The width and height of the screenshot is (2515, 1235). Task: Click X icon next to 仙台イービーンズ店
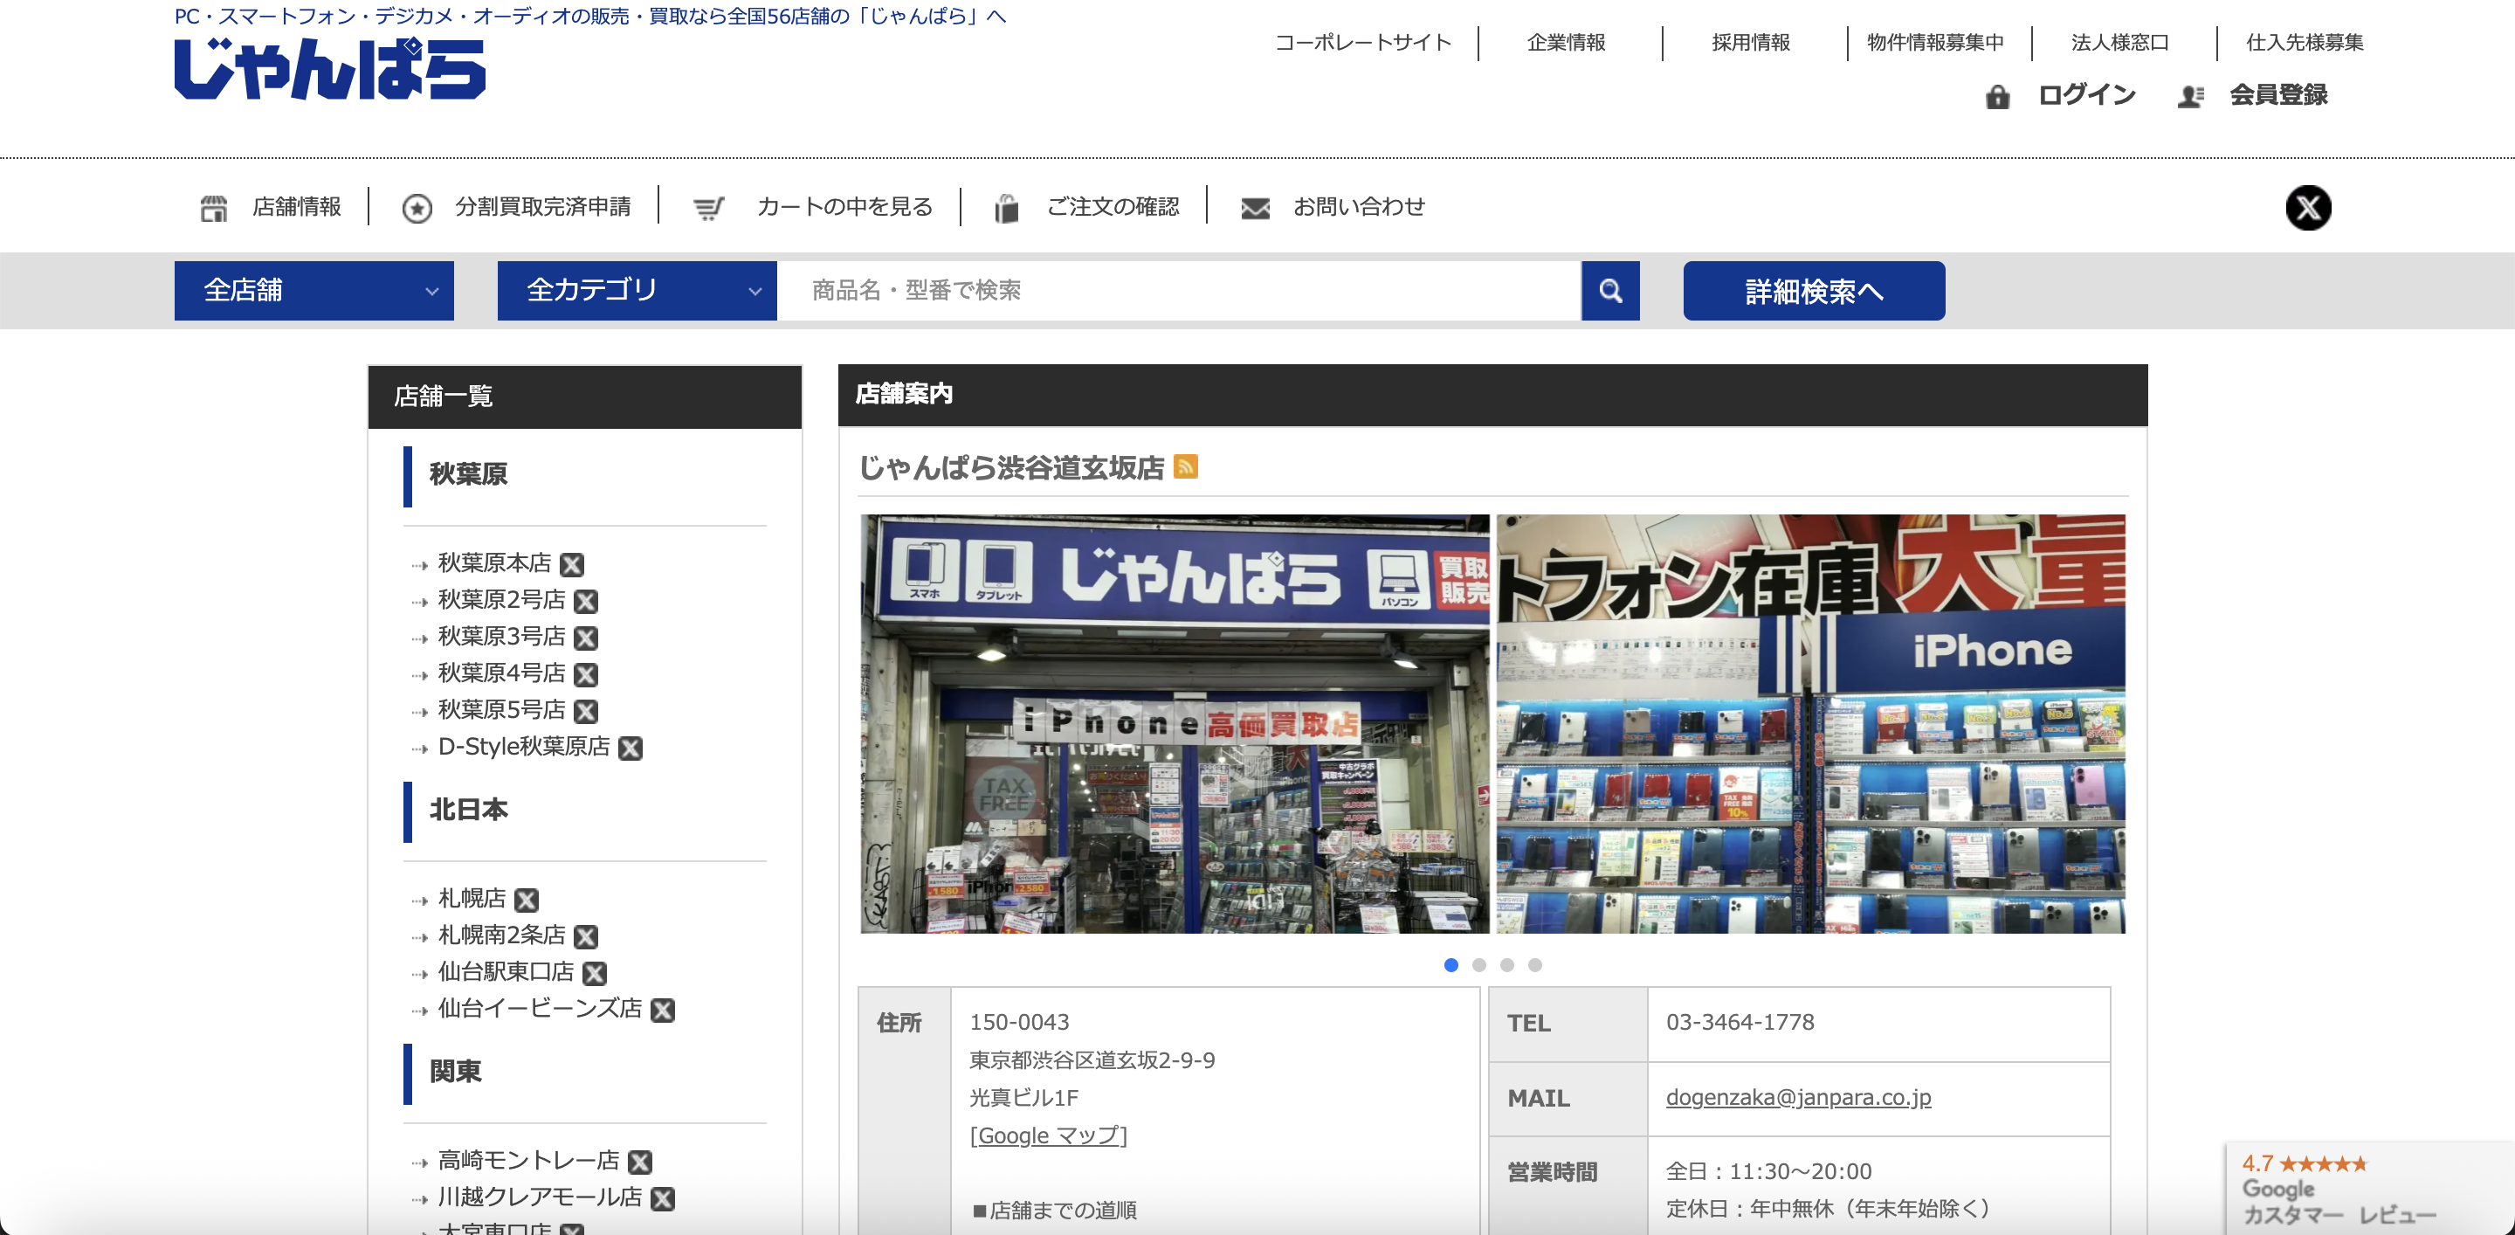coord(663,1011)
